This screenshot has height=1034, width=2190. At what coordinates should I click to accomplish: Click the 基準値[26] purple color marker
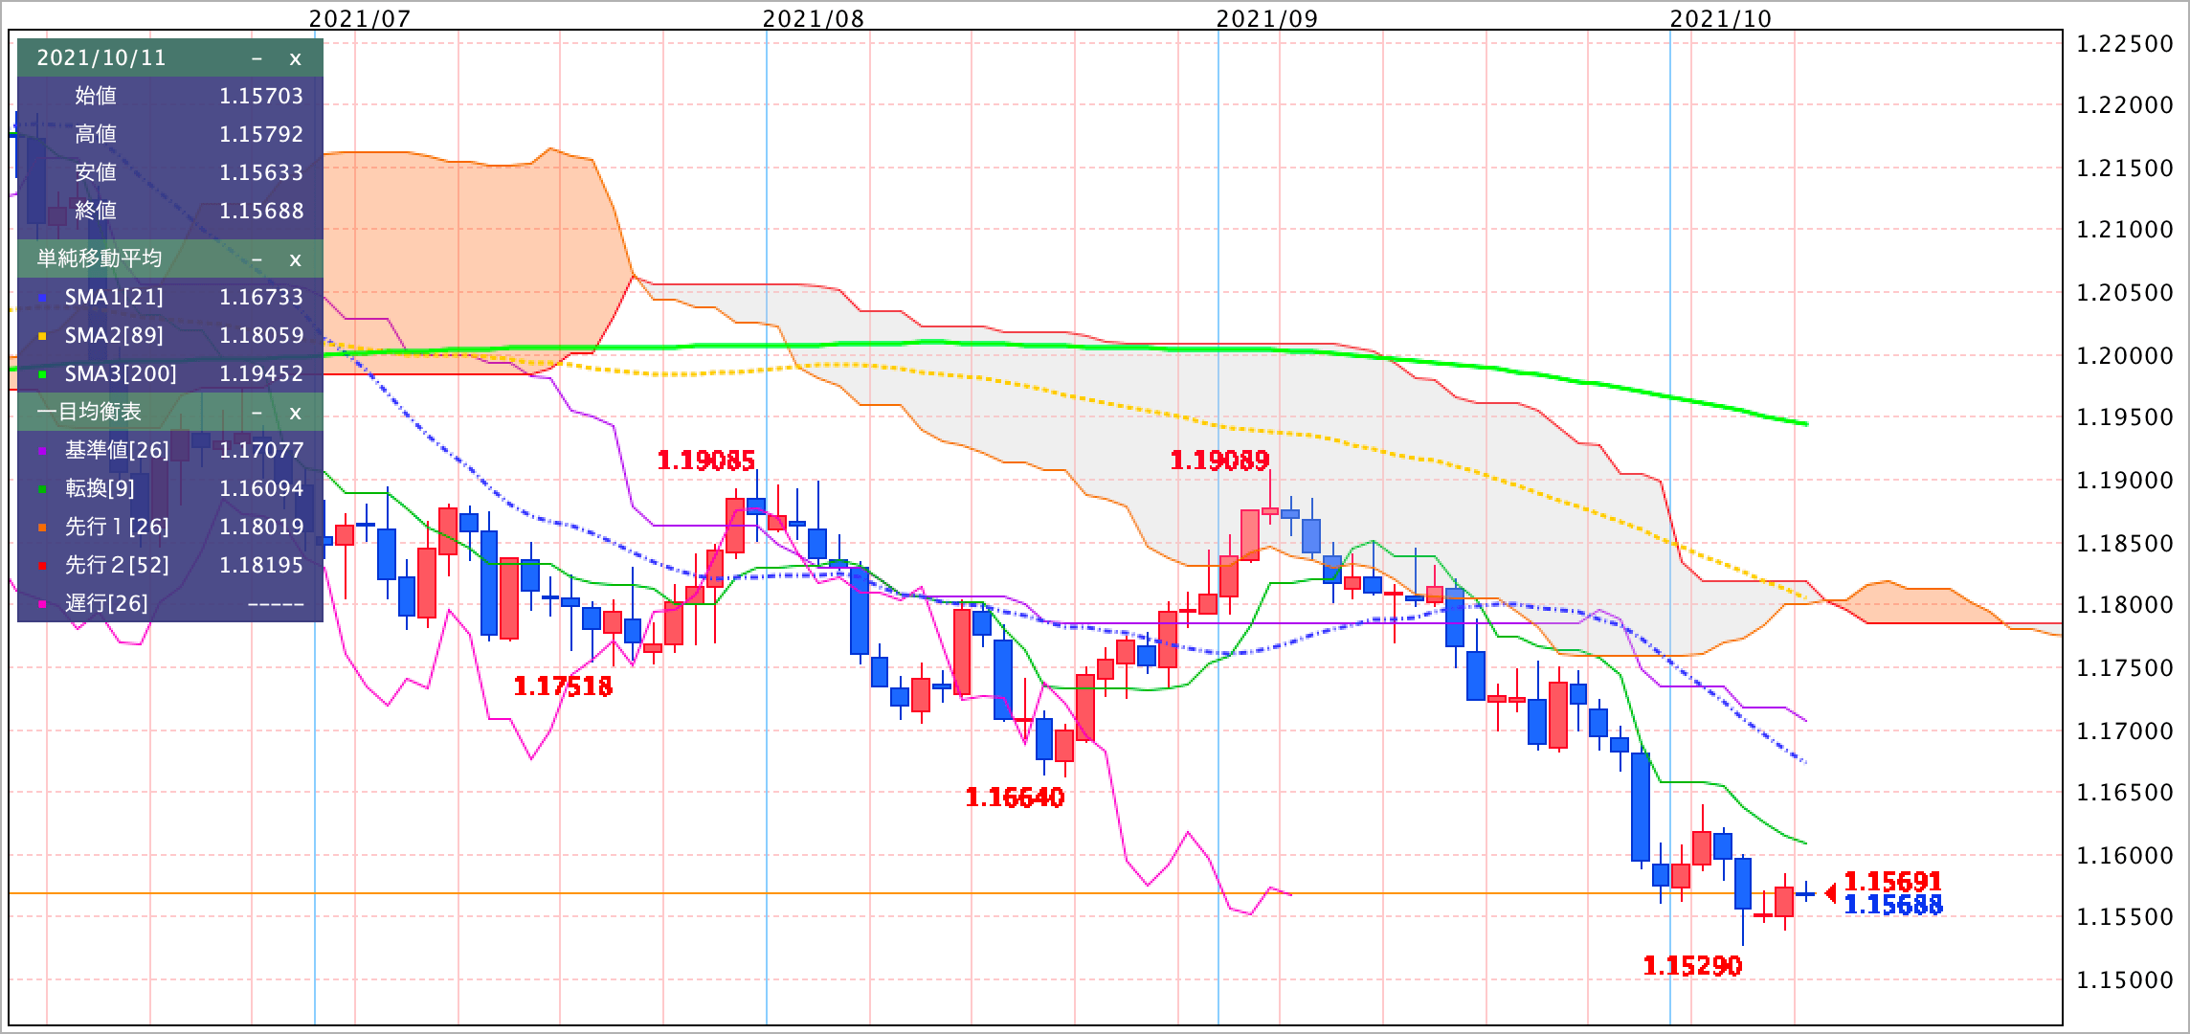coord(42,452)
